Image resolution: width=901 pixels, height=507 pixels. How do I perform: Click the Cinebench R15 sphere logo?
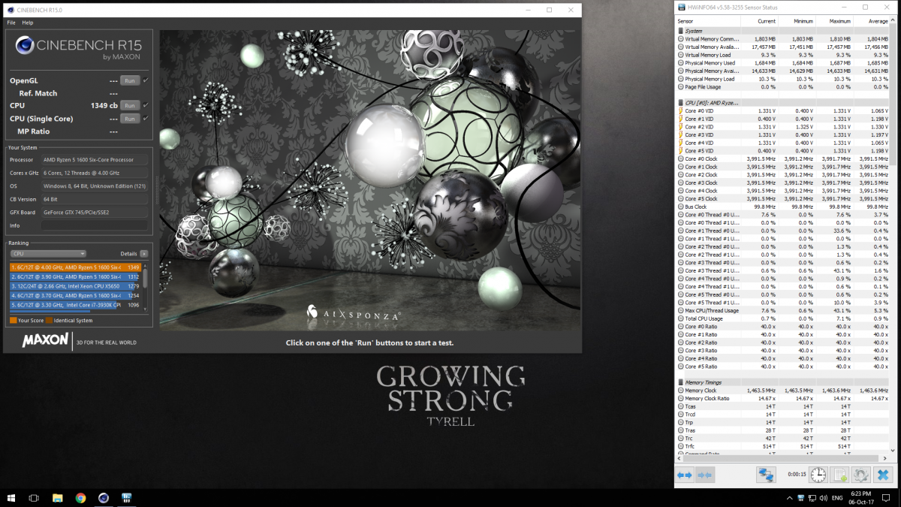(23, 46)
